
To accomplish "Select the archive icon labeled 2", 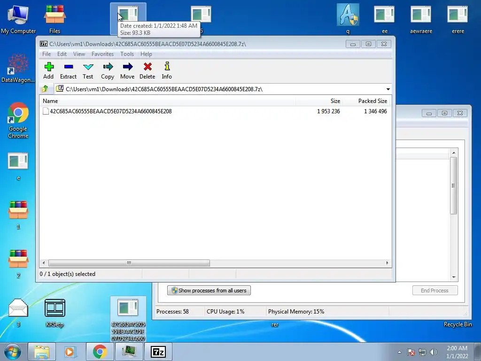I will click(18, 263).
